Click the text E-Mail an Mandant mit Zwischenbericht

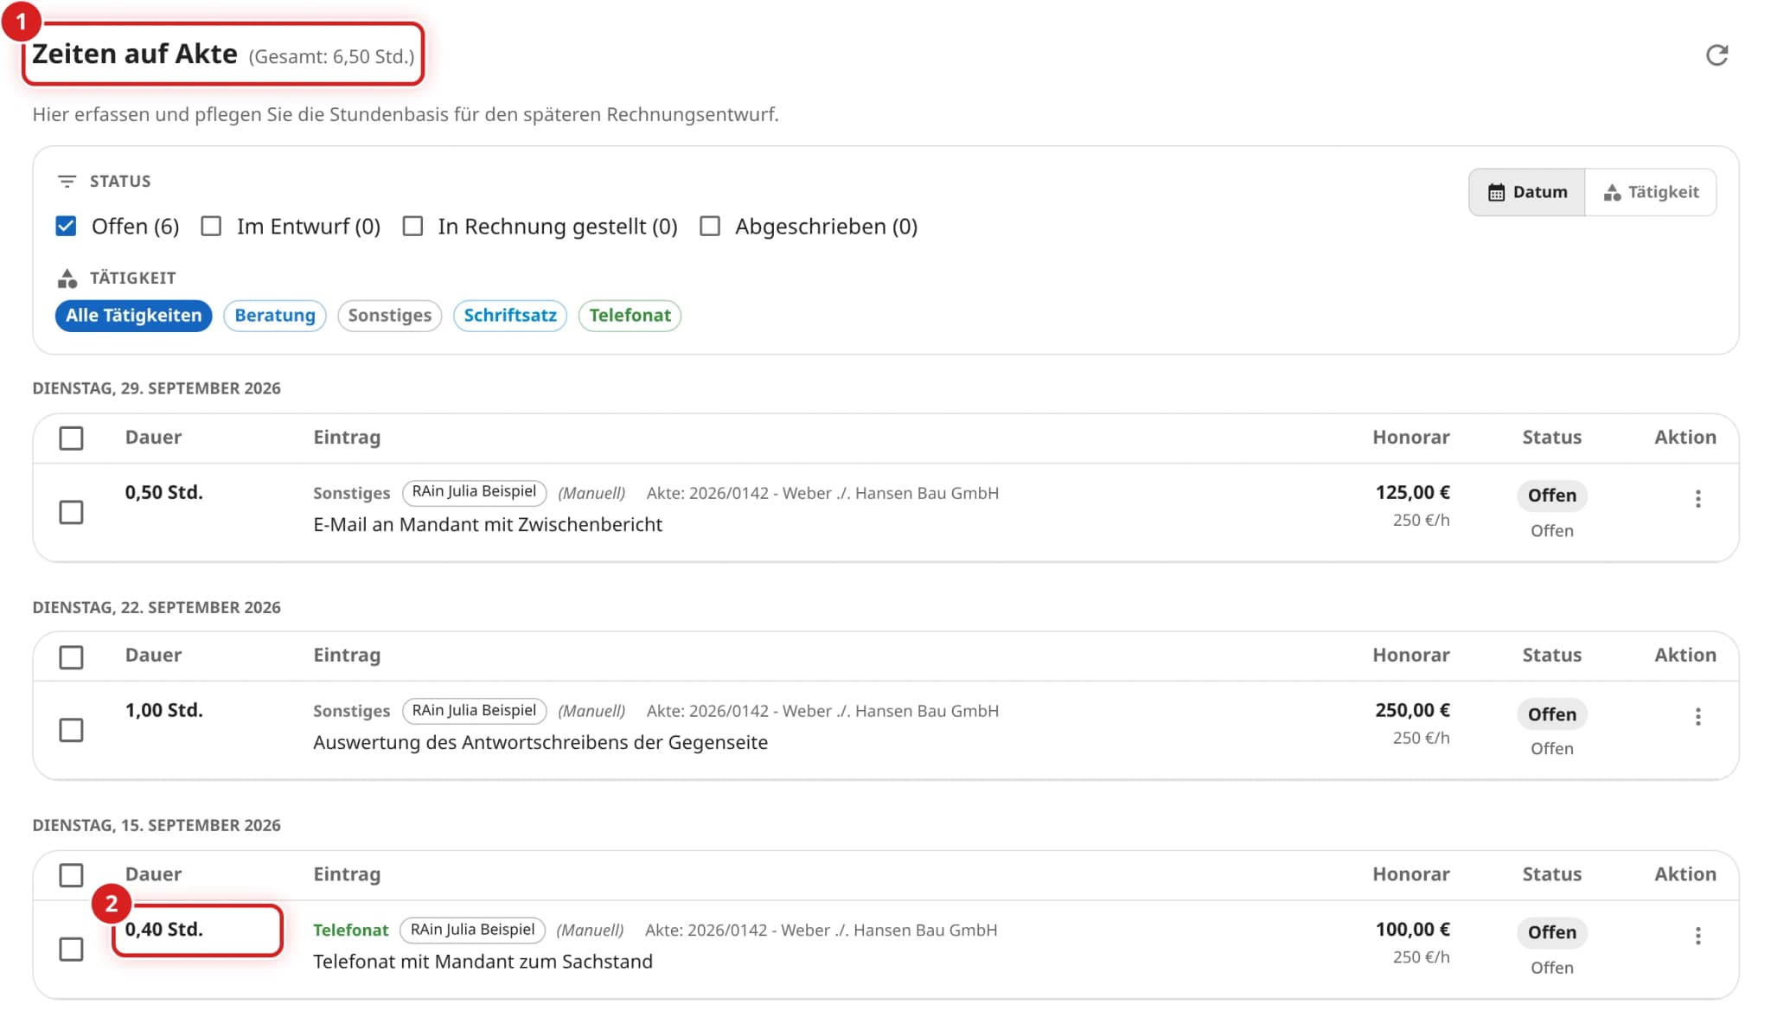pyautogui.click(x=488, y=525)
